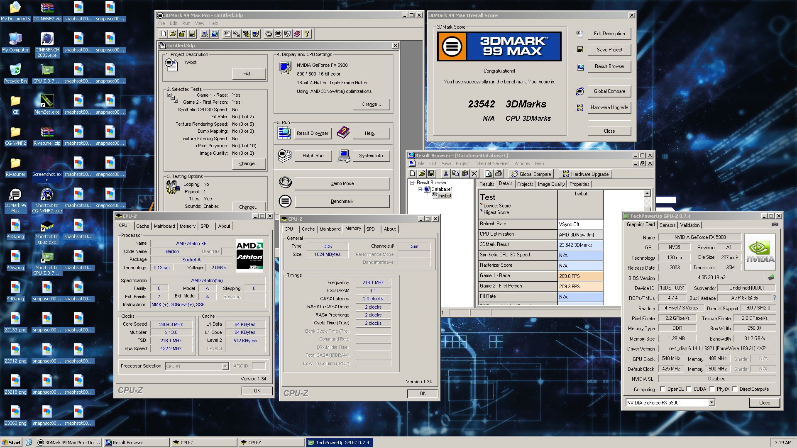This screenshot has height=448, width=797.
Task: Switch to Image Quality tab in Result Browser
Action: (x=551, y=184)
